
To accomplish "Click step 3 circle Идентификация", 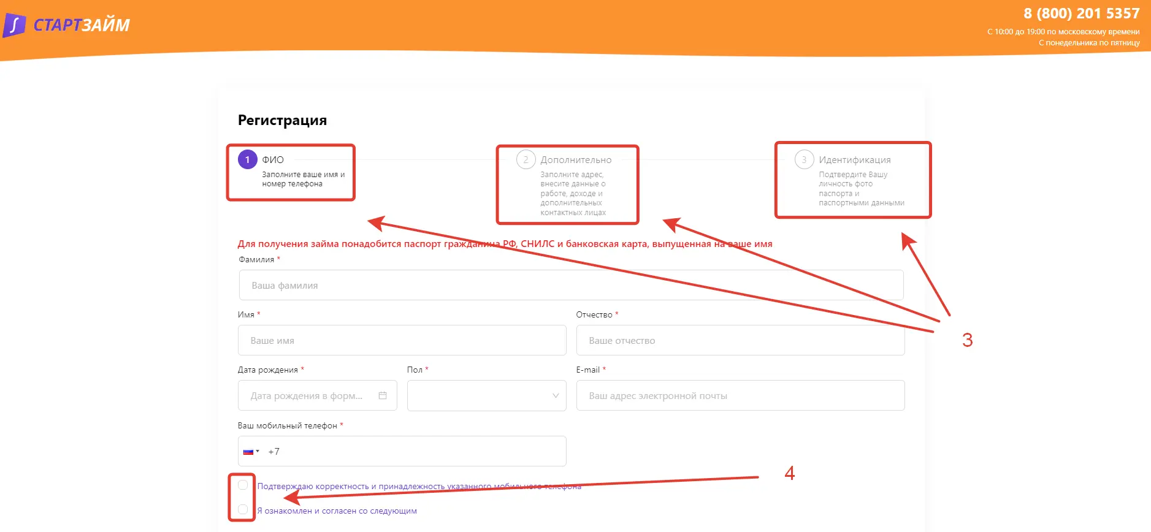I will click(804, 159).
